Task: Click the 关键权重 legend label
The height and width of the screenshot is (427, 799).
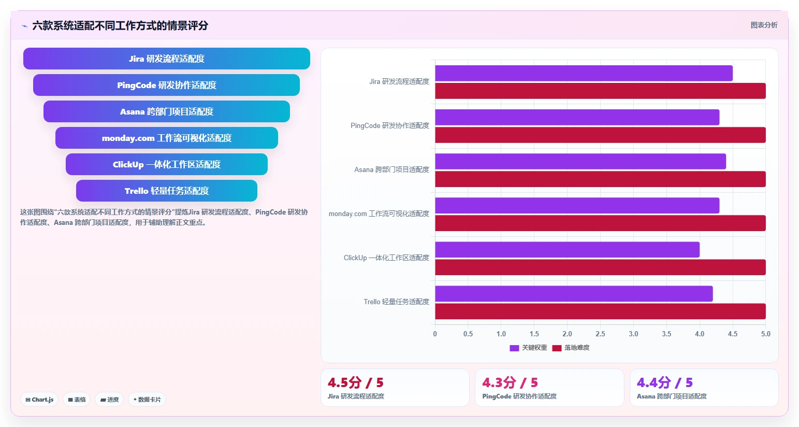Action: coord(534,348)
